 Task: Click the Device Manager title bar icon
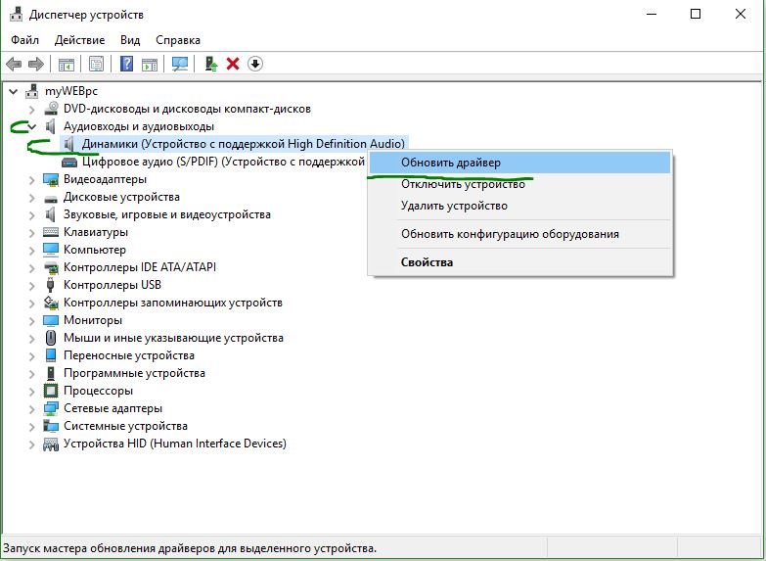tap(16, 14)
